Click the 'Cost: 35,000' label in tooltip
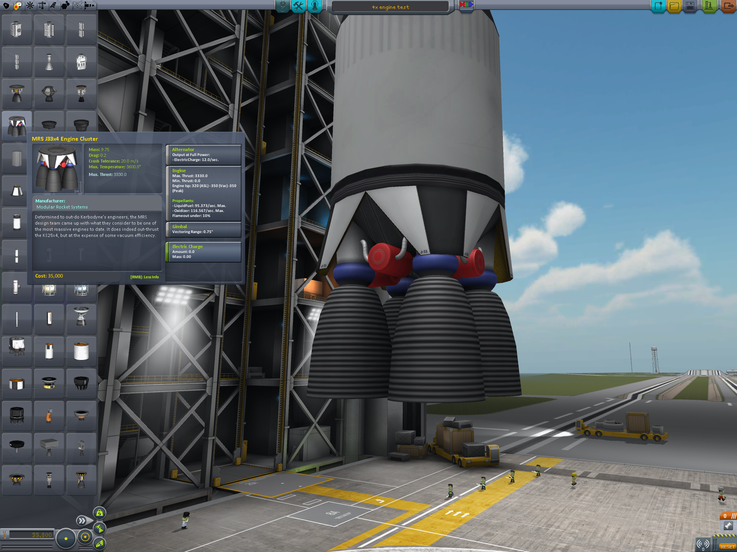 click(x=49, y=276)
